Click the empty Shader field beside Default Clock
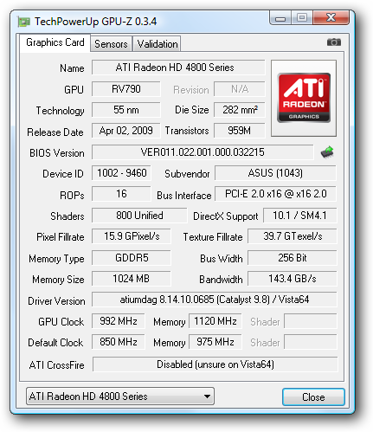This screenshot has height=432, width=373. (x=311, y=342)
